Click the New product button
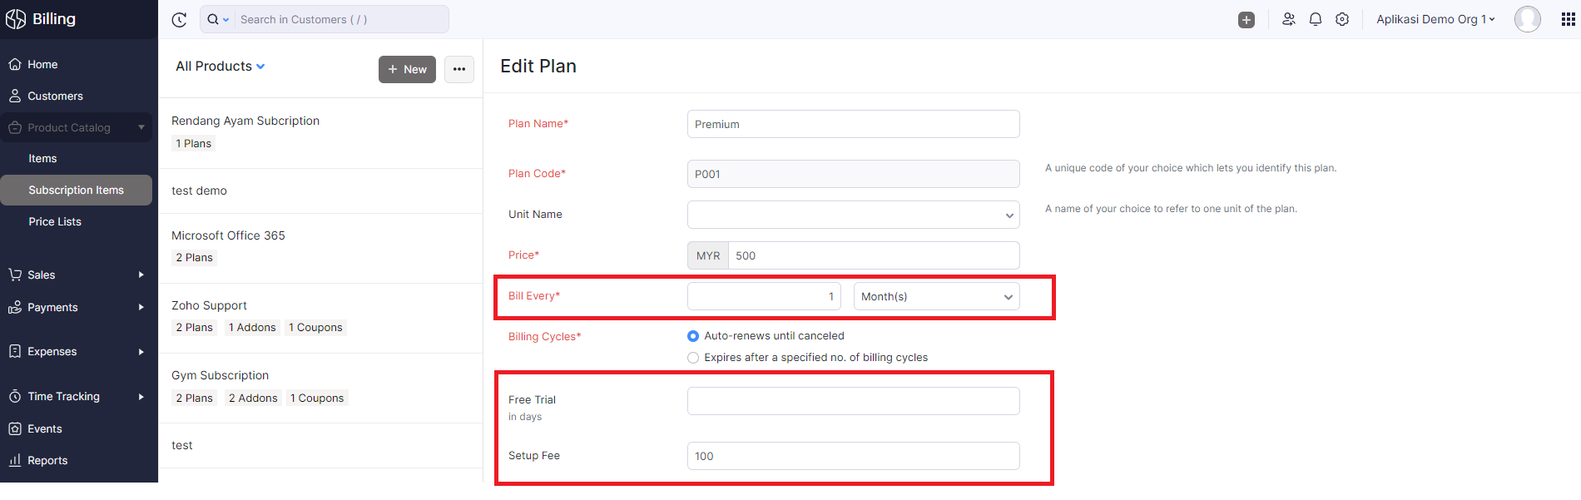Image resolution: width=1581 pixels, height=500 pixels. click(407, 69)
